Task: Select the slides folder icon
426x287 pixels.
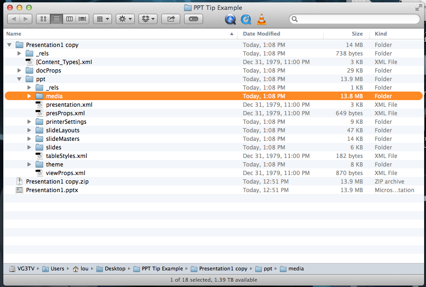Action: pos(39,148)
